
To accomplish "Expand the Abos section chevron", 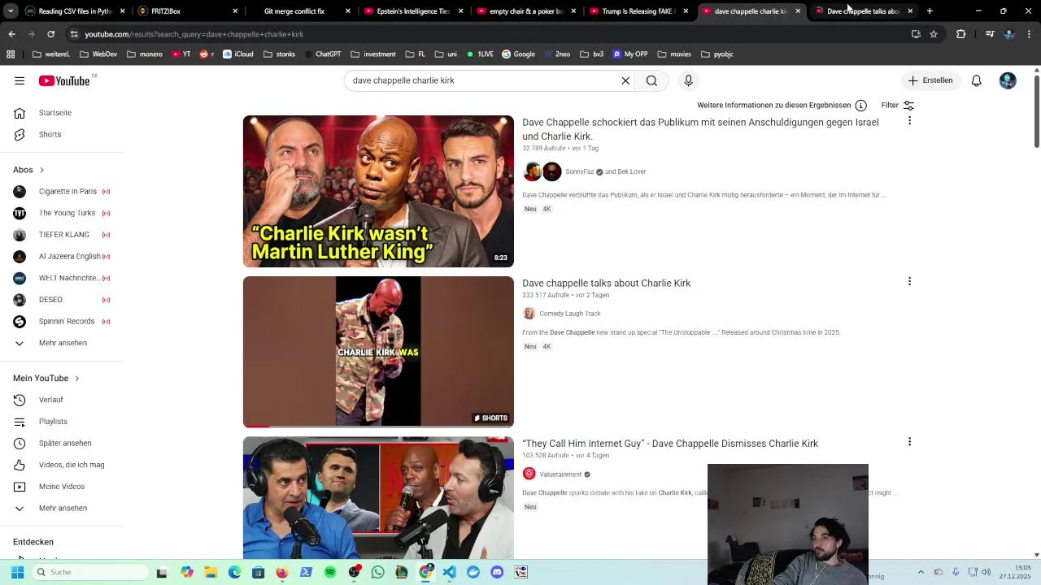I will (x=41, y=170).
